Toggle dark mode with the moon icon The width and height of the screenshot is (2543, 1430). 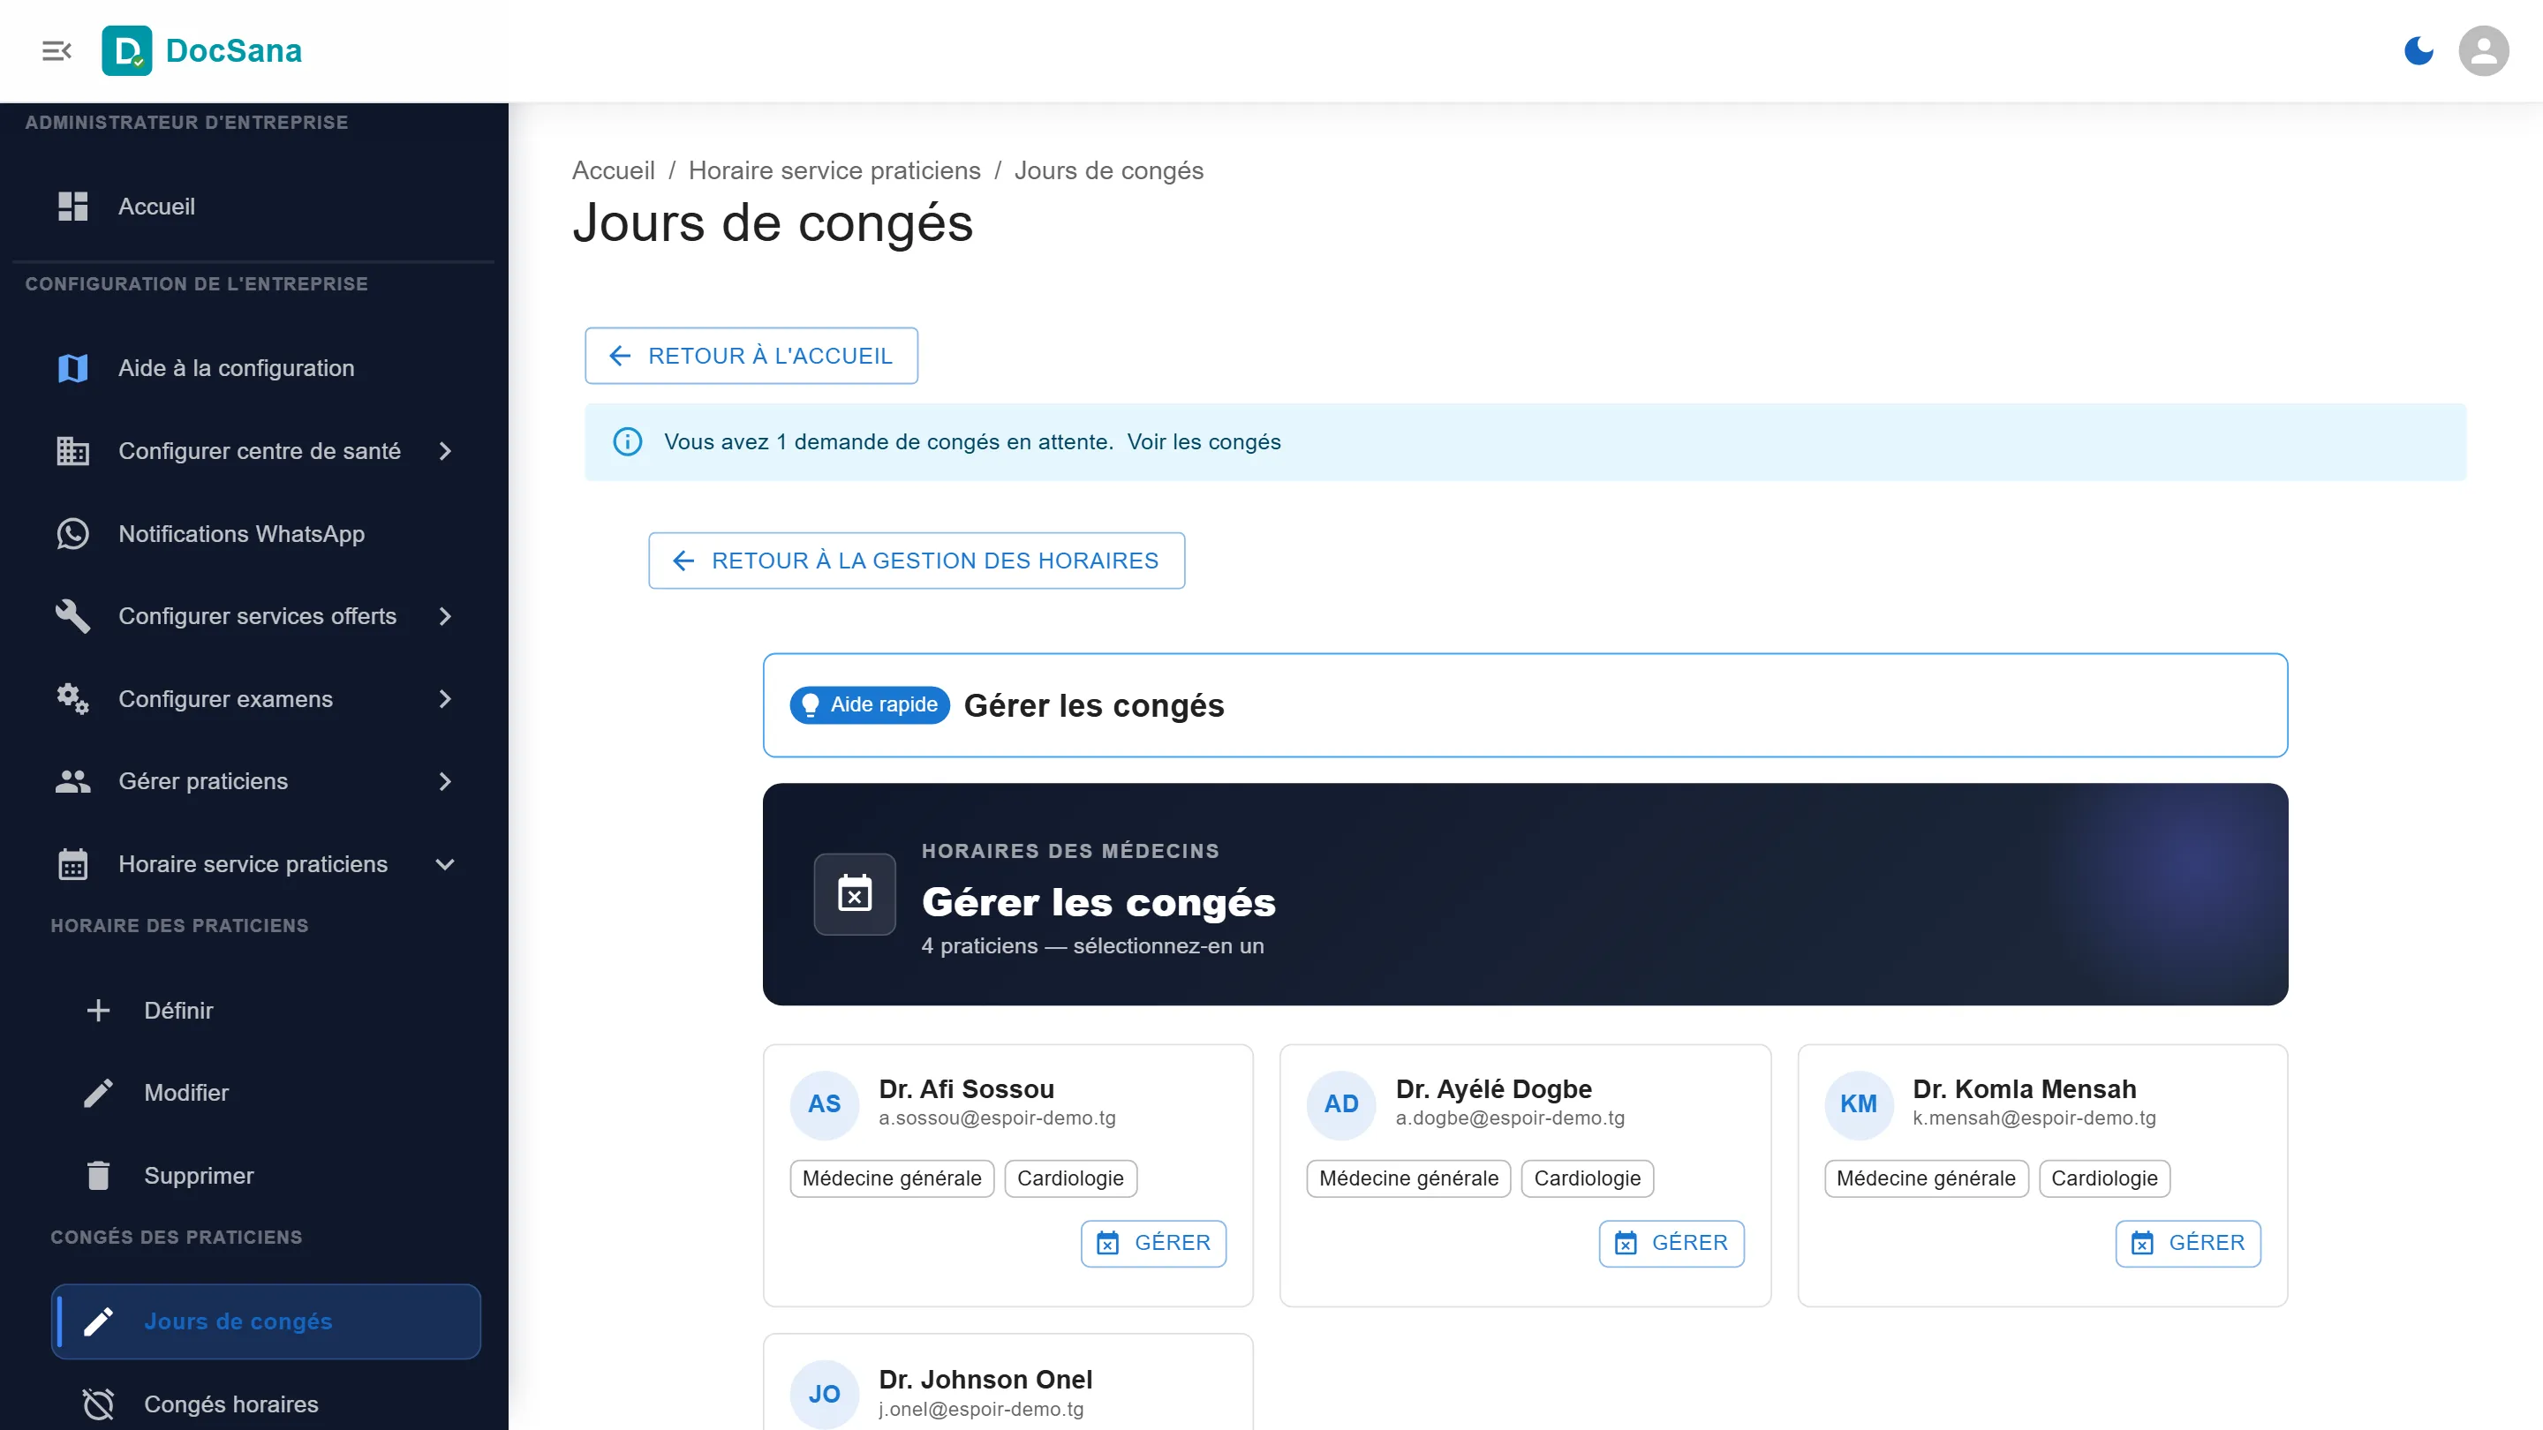click(2418, 50)
